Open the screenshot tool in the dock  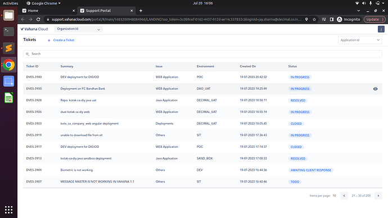[8, 81]
